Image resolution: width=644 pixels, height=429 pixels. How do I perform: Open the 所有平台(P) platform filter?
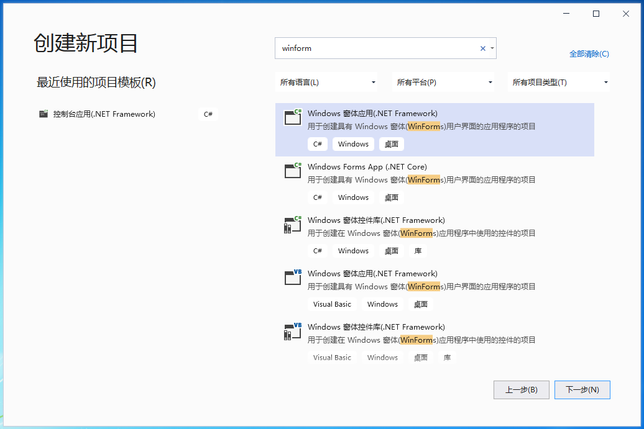pos(444,83)
